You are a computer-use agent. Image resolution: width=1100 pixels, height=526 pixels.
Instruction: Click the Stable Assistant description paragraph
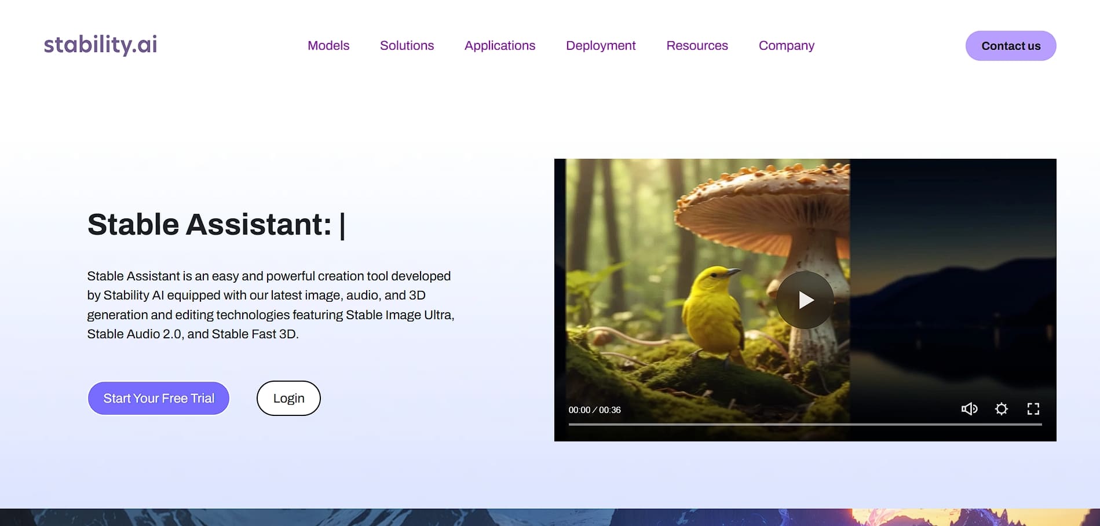(x=271, y=305)
